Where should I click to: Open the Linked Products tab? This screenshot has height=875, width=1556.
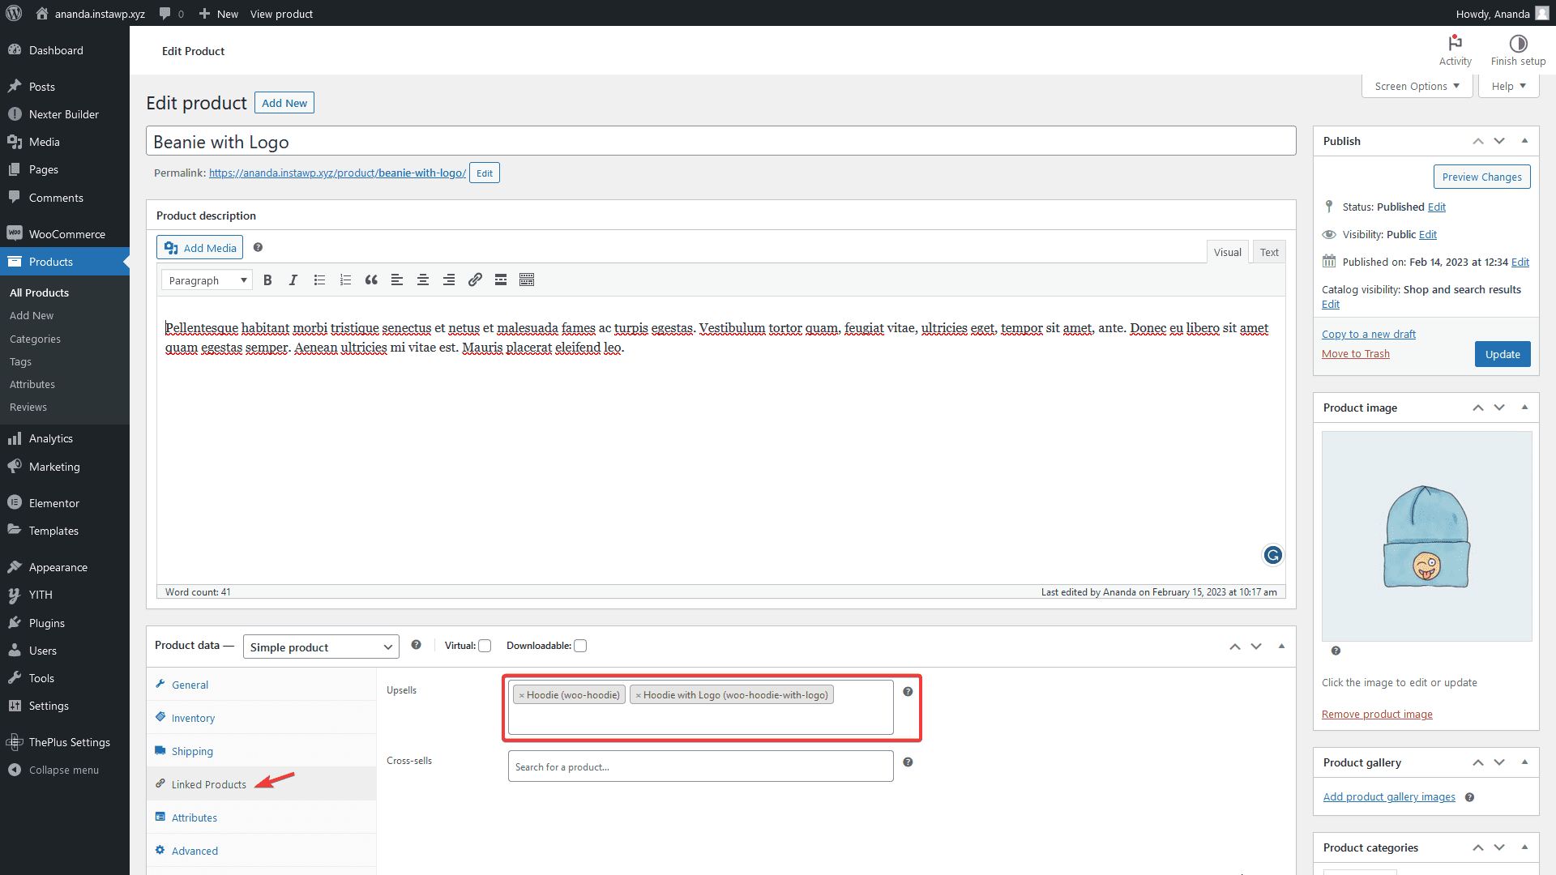[262, 784]
